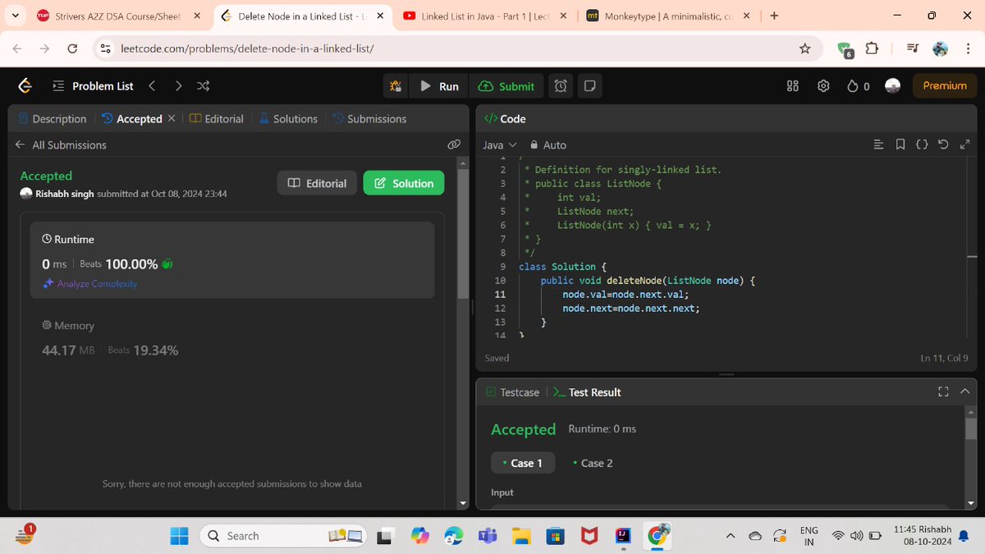Click the curly braces snippet icon
This screenshot has width=985, height=554.
pos(922,144)
